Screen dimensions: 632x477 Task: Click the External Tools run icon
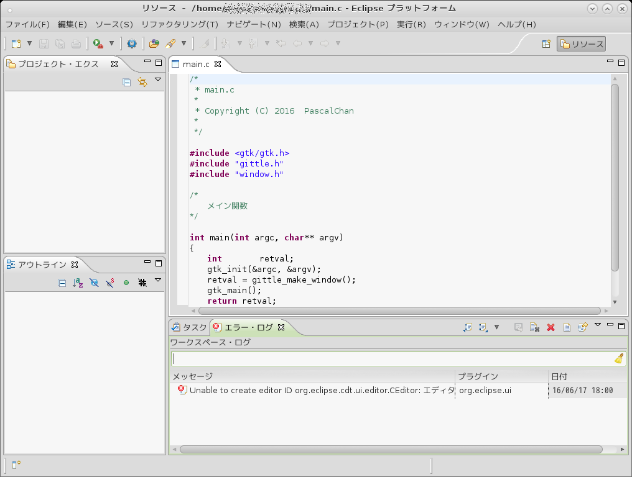[98, 43]
